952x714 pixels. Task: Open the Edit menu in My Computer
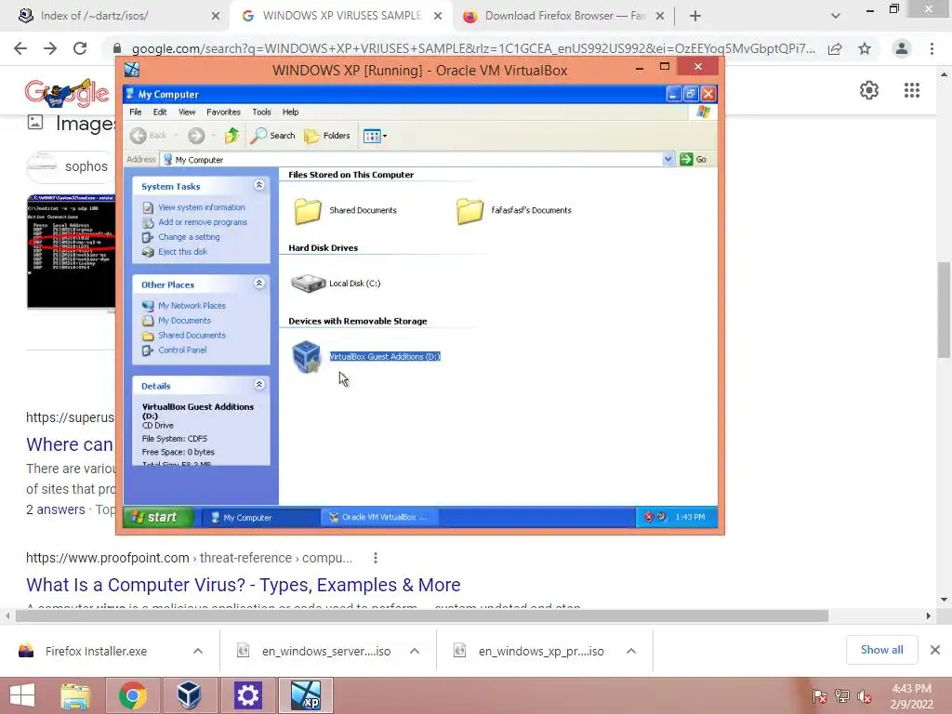click(160, 112)
